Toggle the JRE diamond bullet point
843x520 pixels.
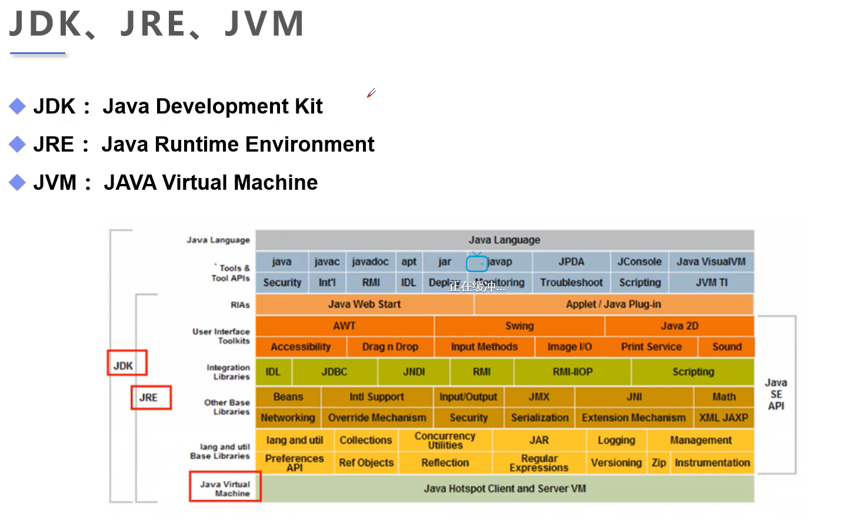tap(18, 144)
